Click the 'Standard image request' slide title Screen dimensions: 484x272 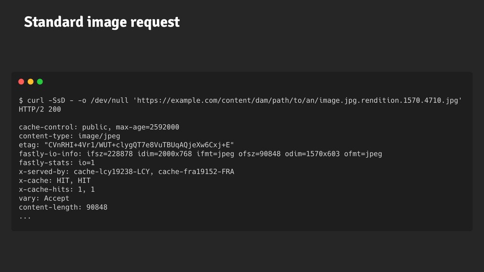click(102, 22)
